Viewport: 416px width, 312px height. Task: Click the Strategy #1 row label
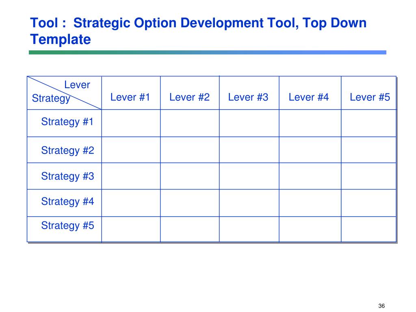pyautogui.click(x=67, y=122)
